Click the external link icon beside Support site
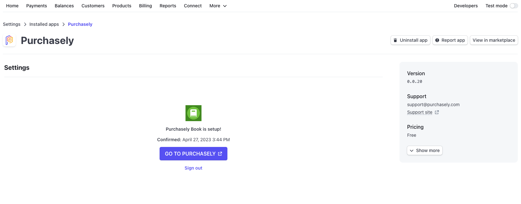The height and width of the screenshot is (204, 521). click(x=437, y=112)
